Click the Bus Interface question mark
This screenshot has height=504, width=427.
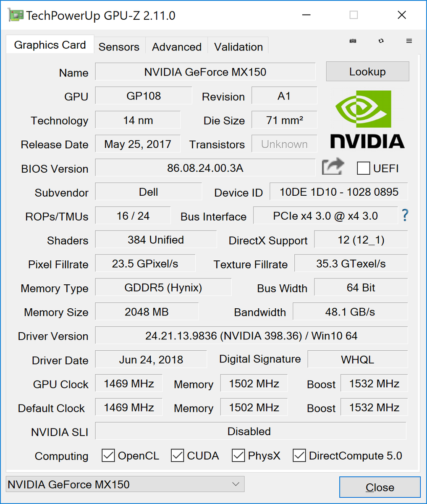[x=405, y=215]
